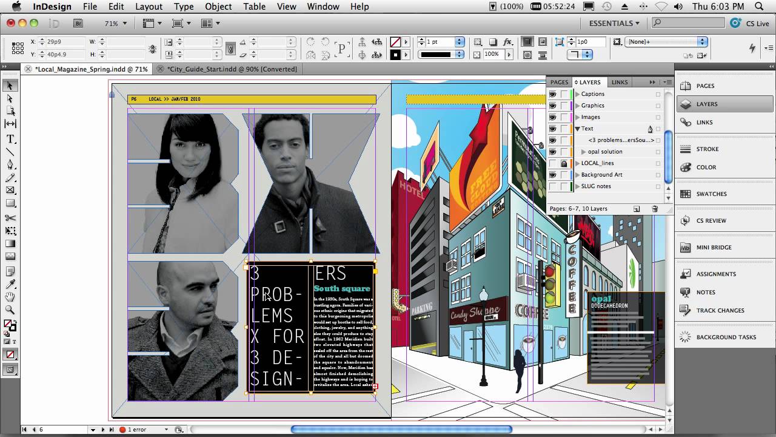Show the SLUG notes layer
The image size is (776, 437).
(x=552, y=186)
